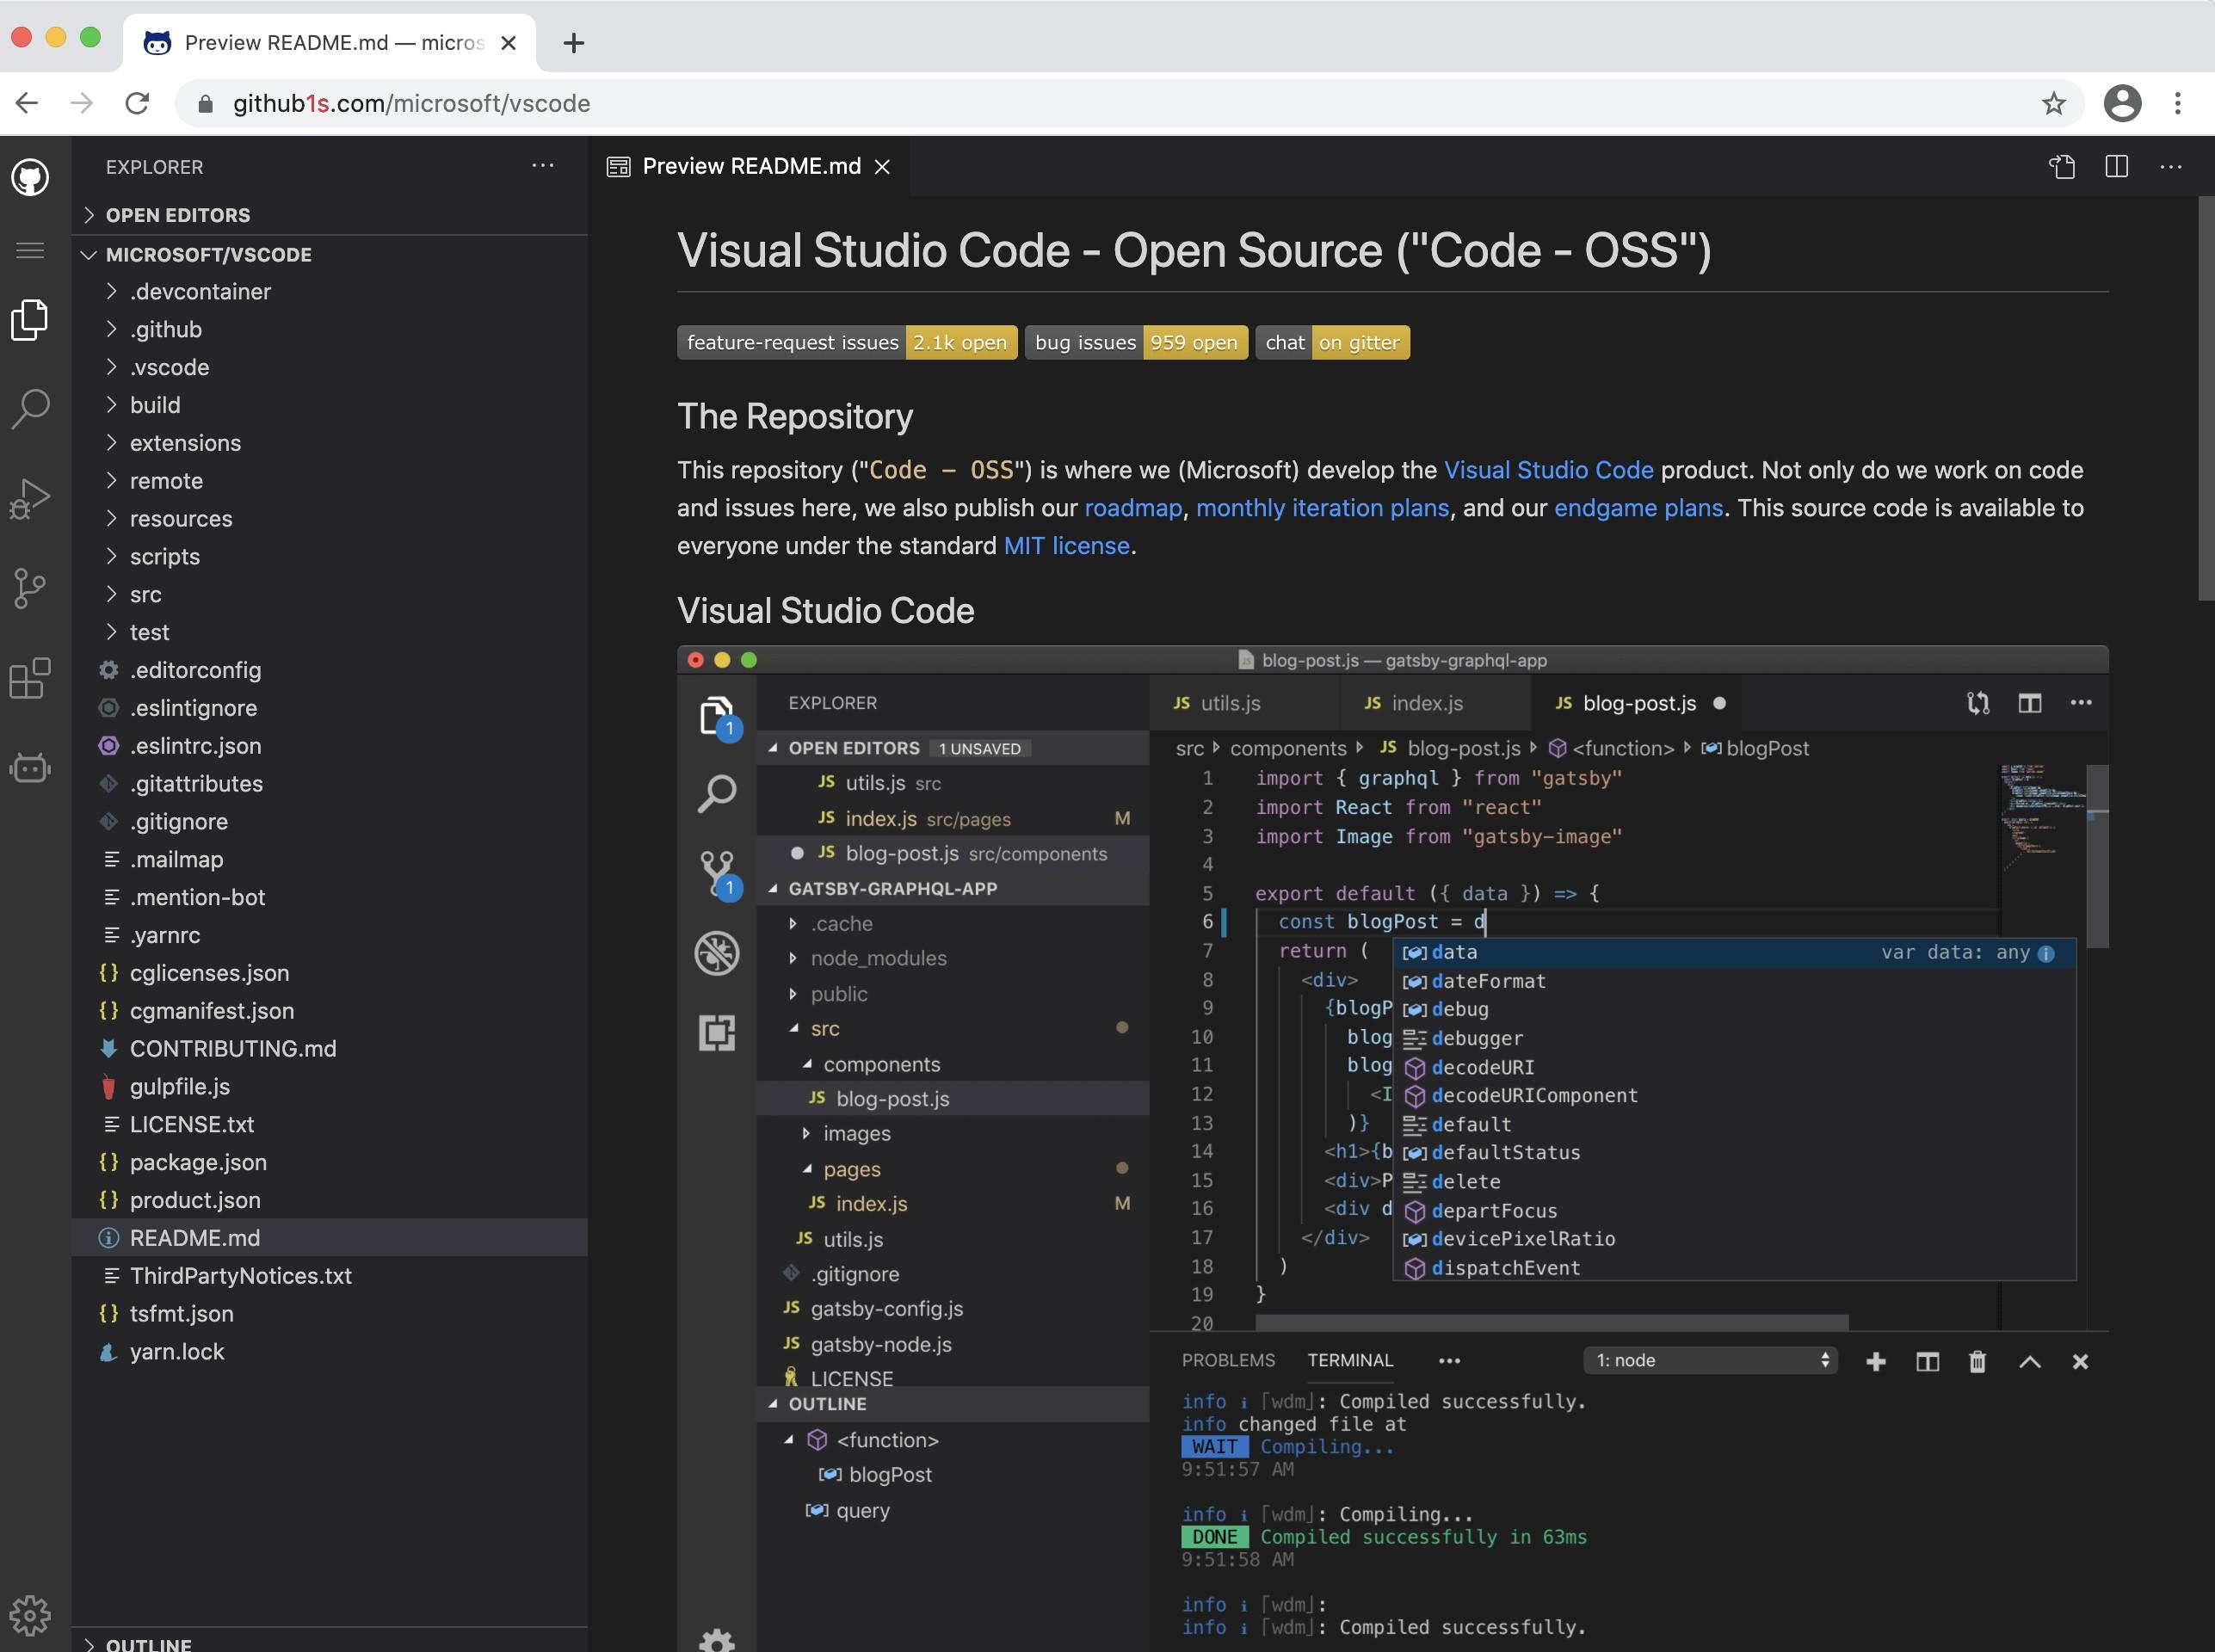This screenshot has height=1652, width=2215.
Task: Open yarn.lock in the file tree
Action: click(x=329, y=1352)
